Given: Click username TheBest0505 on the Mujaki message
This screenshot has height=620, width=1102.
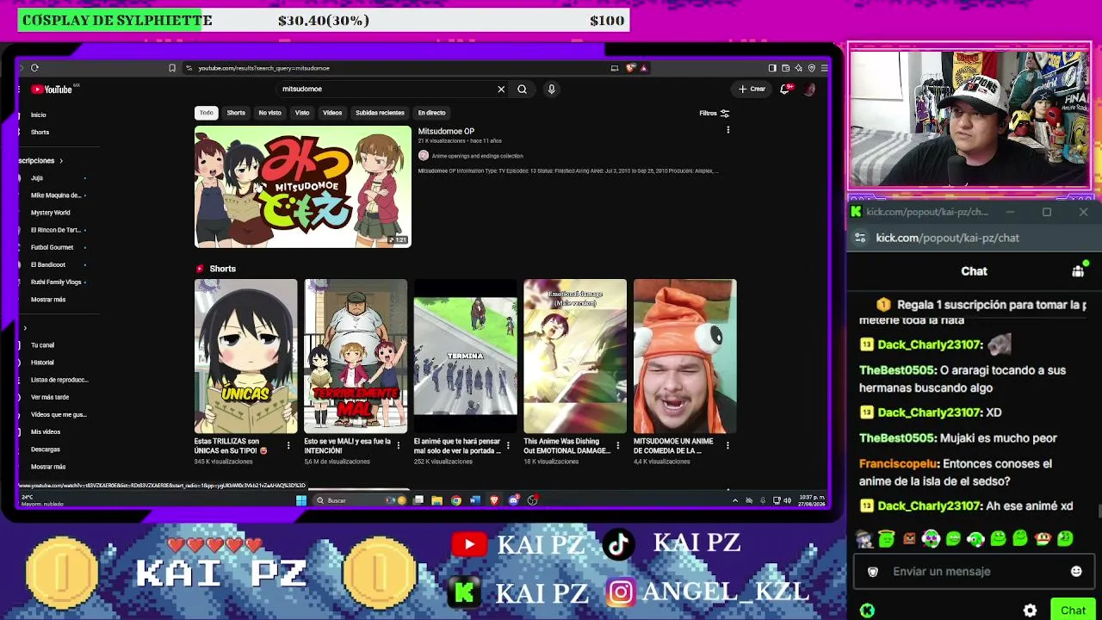Looking at the screenshot, I should (897, 438).
